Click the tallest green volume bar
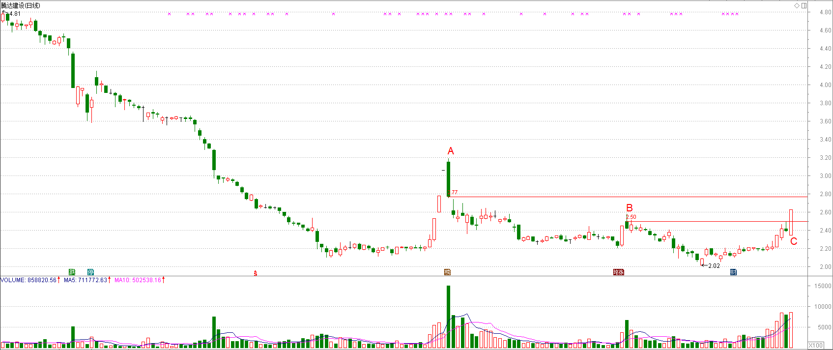The image size is (833, 350). click(448, 317)
